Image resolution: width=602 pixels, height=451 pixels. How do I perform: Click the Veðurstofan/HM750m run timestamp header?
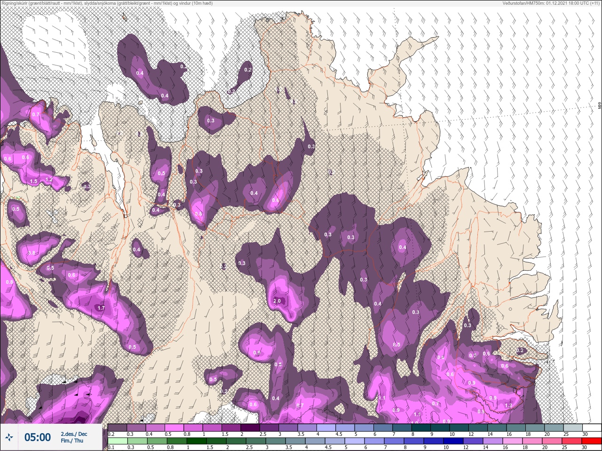[552, 3]
